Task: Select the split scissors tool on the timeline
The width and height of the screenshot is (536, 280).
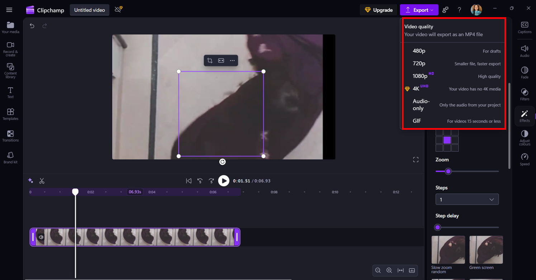Action: 42,181
